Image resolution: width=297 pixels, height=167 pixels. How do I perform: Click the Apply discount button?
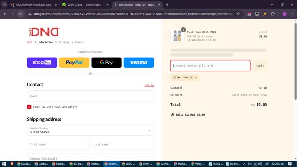[x=260, y=66]
